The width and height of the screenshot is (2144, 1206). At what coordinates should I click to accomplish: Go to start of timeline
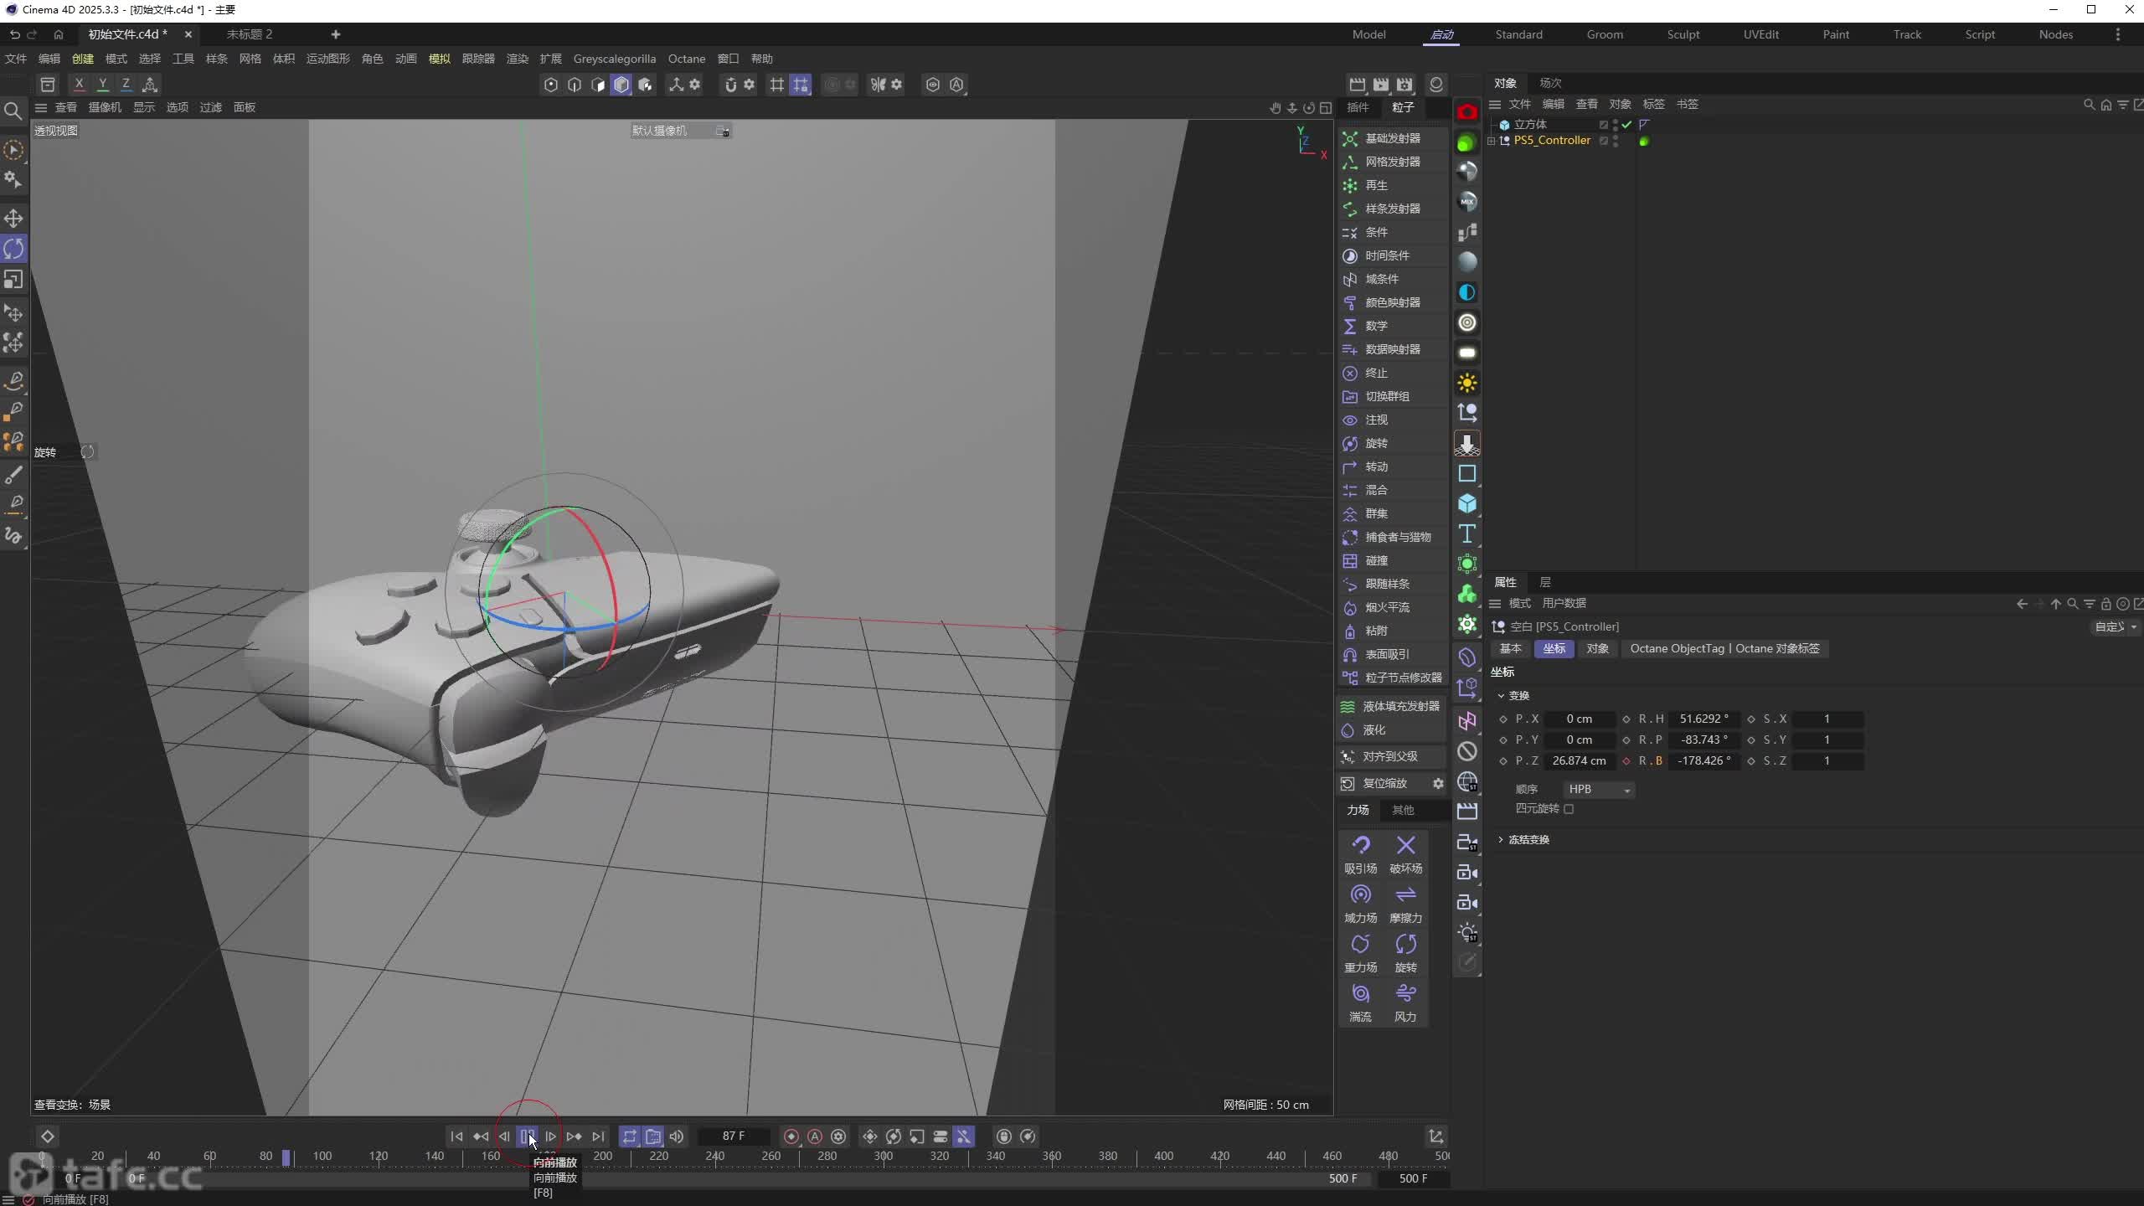[x=456, y=1136]
